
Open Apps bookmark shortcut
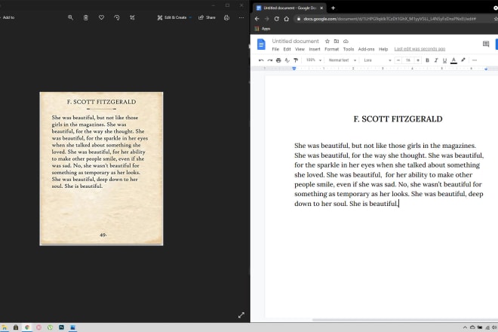pyautogui.click(x=263, y=29)
